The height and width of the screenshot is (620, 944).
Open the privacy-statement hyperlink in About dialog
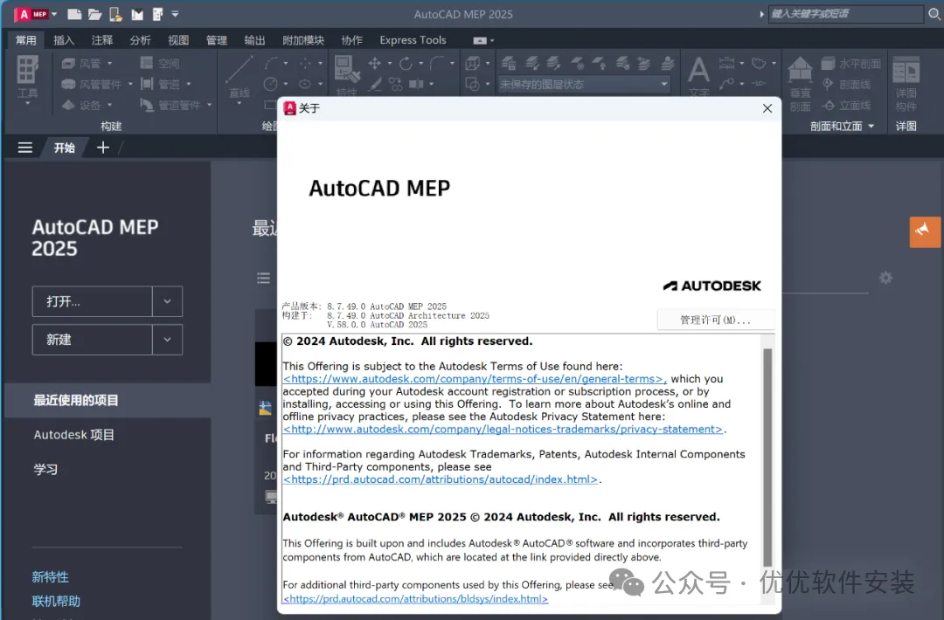tap(503, 430)
